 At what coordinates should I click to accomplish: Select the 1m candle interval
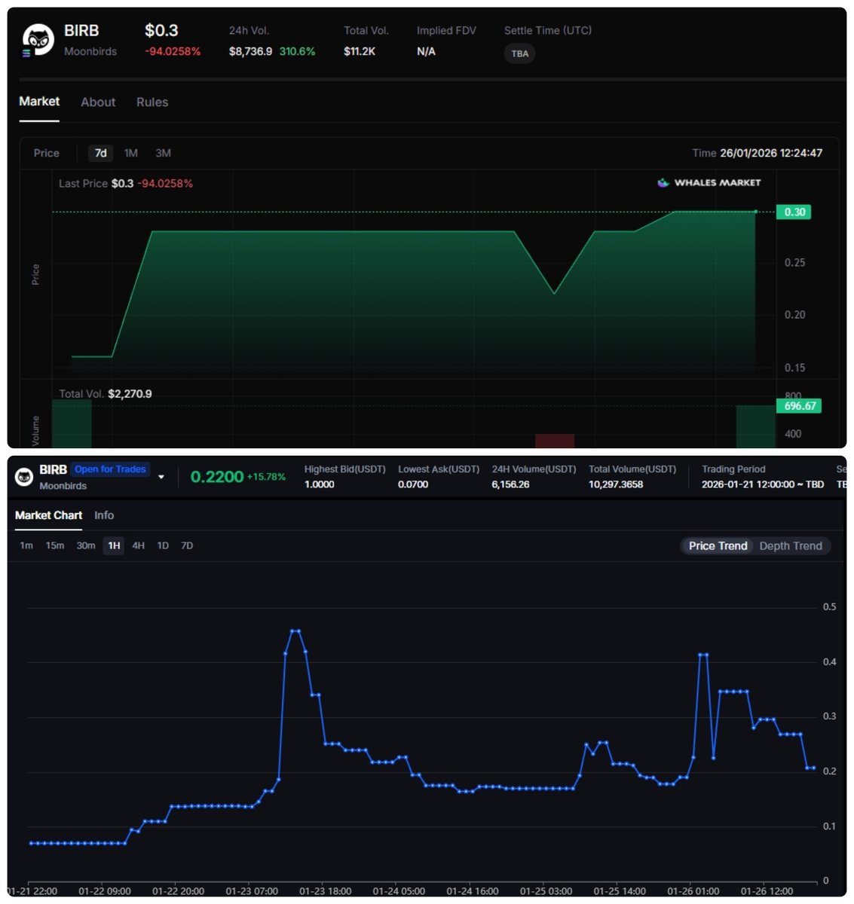(x=26, y=545)
